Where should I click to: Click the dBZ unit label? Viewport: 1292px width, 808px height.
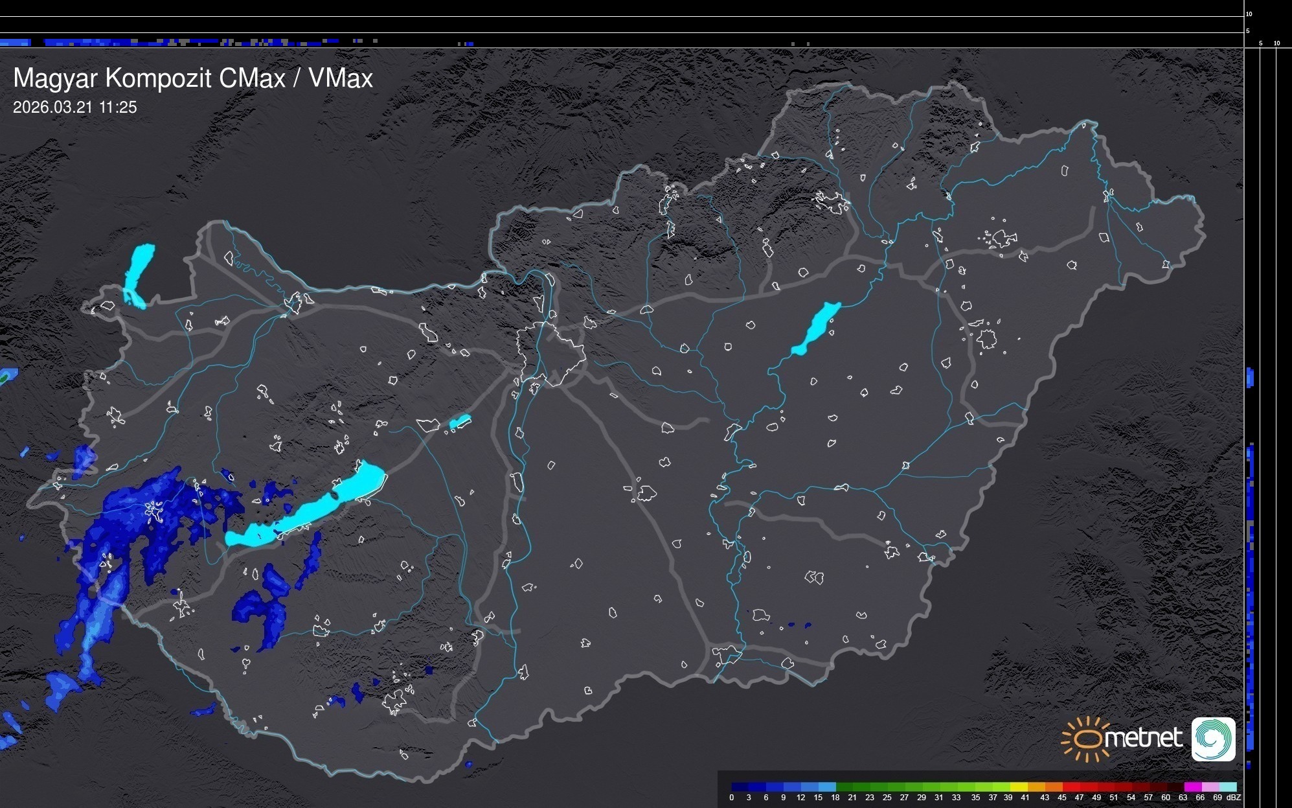1234,798
